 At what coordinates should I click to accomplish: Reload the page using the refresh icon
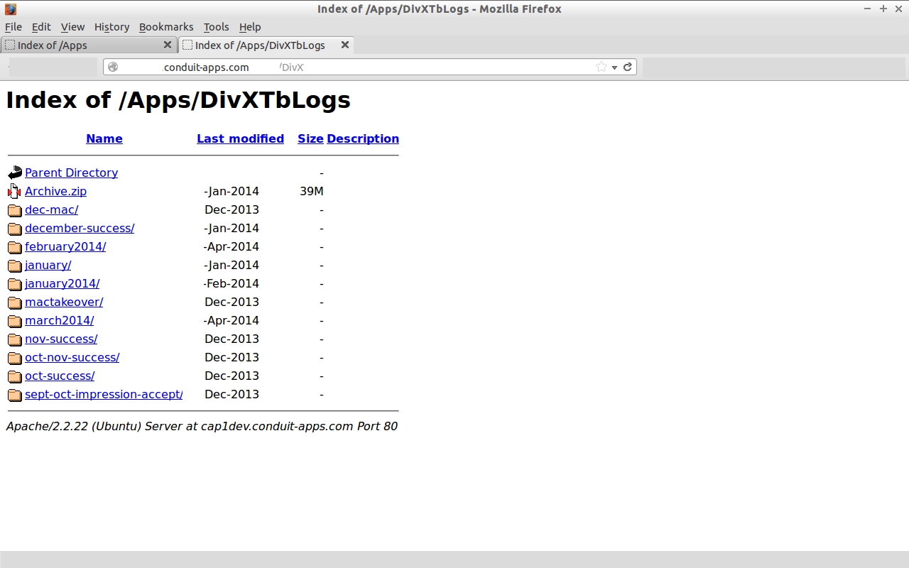coord(627,67)
